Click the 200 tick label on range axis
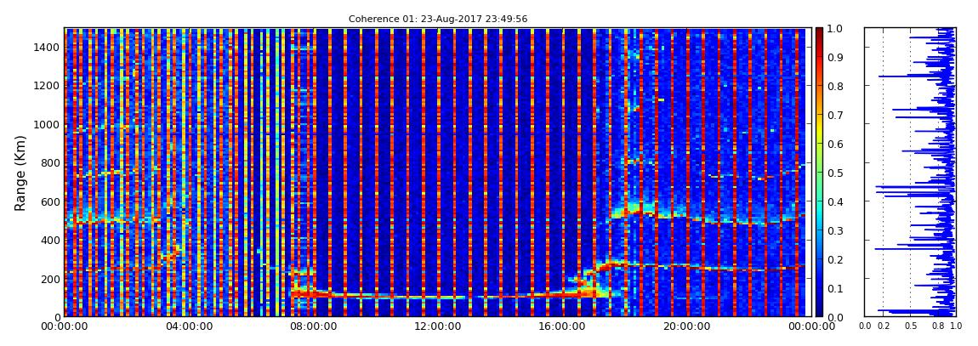978x346 pixels. [x=50, y=279]
